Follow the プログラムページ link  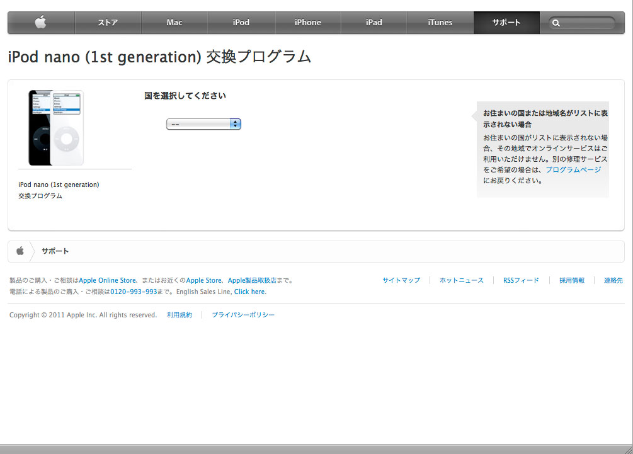573,170
